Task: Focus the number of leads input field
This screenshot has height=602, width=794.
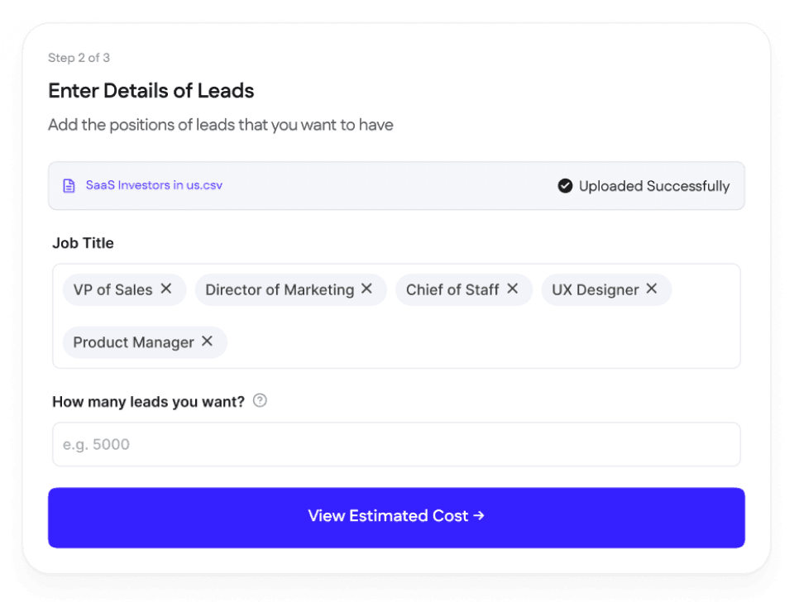Action: tap(396, 444)
